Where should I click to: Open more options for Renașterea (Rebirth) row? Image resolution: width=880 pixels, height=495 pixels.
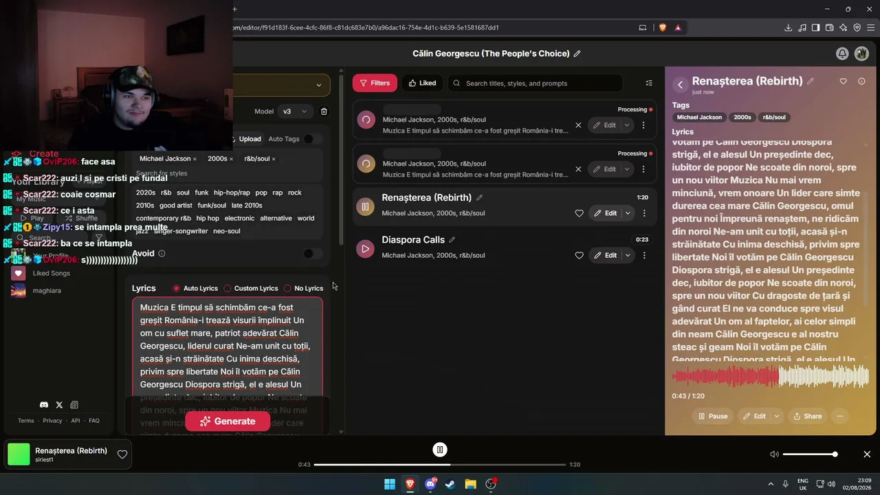pos(644,213)
